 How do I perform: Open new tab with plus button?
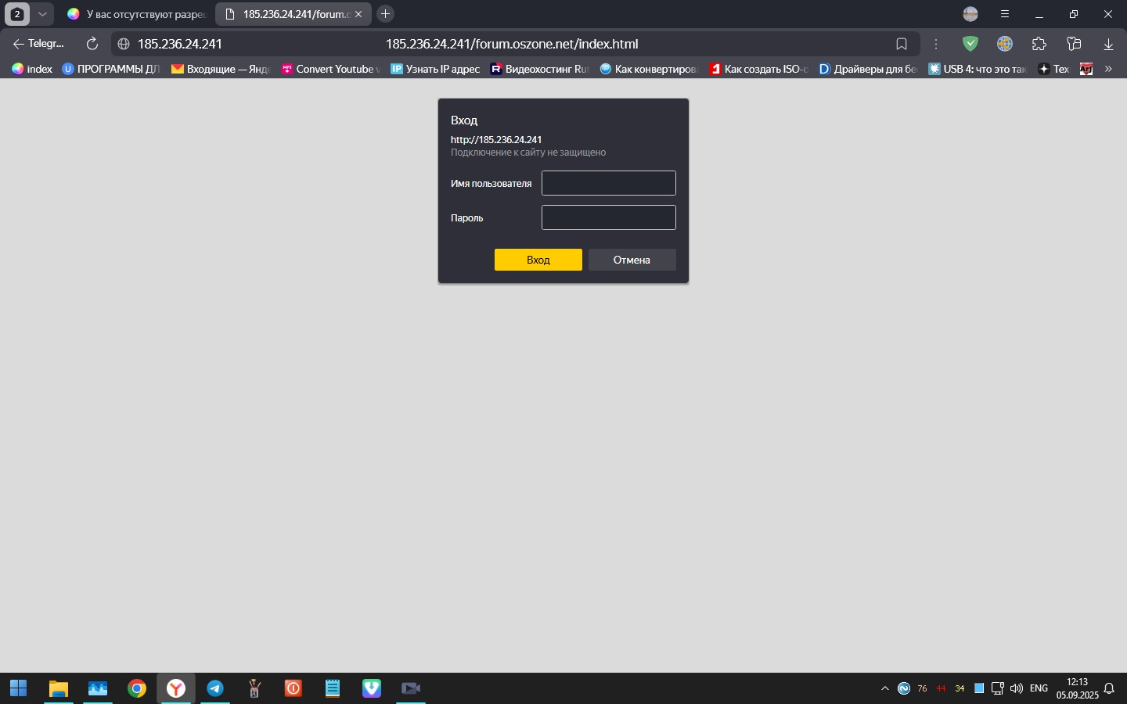385,14
